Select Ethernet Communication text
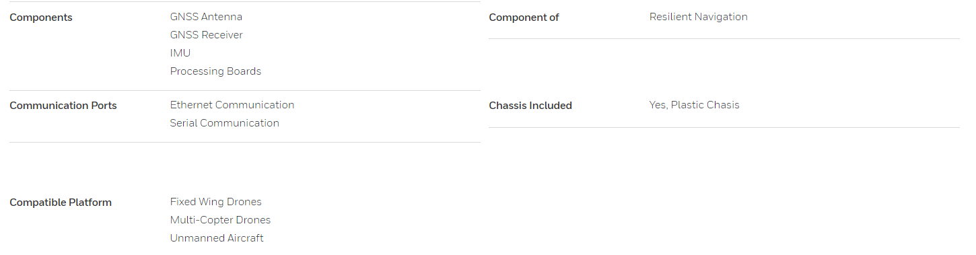The height and width of the screenshot is (255, 976). click(x=232, y=105)
